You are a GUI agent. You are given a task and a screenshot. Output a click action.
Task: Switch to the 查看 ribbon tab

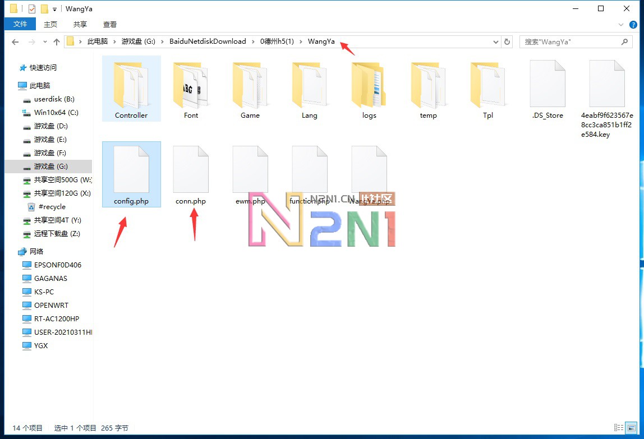pyautogui.click(x=110, y=24)
